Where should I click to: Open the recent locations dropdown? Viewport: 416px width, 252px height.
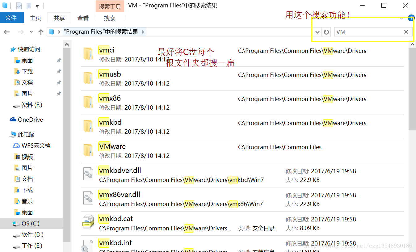[x=31, y=32]
